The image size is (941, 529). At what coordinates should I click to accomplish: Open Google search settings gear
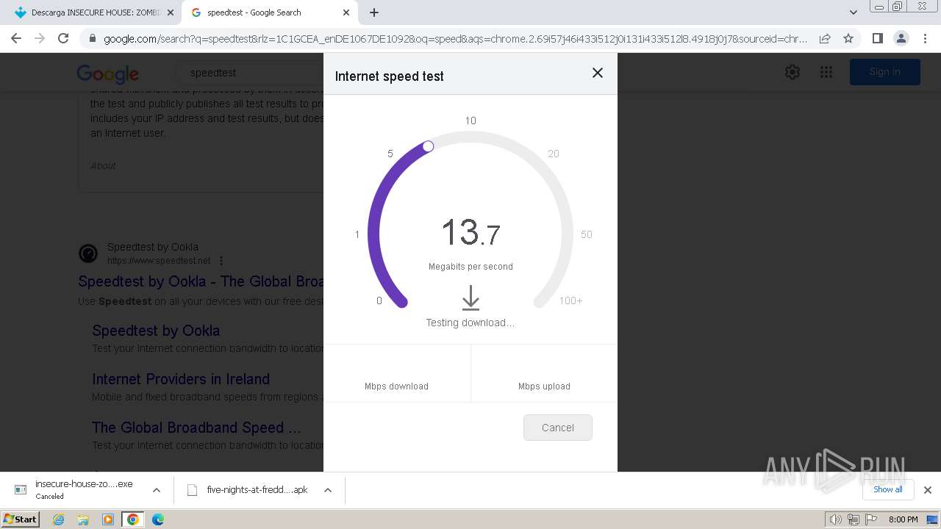tap(792, 72)
